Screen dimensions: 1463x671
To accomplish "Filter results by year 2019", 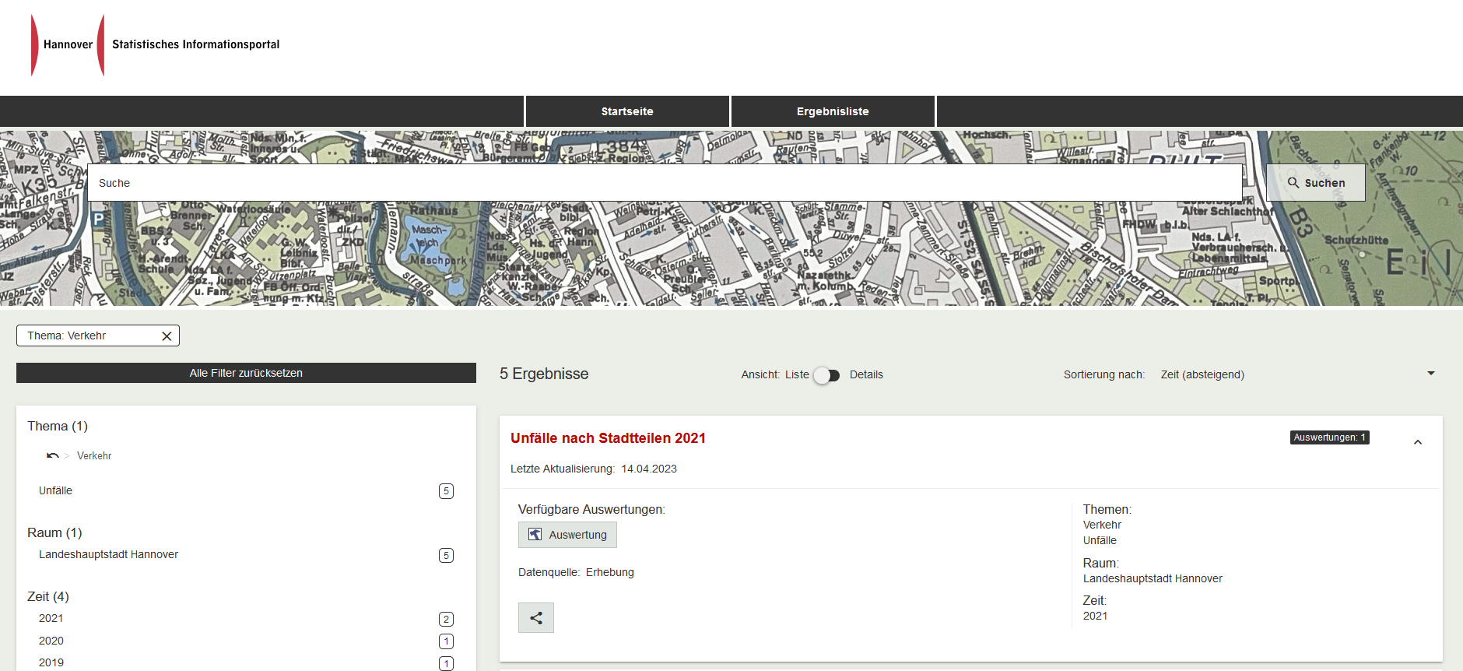I will pyautogui.click(x=51, y=662).
